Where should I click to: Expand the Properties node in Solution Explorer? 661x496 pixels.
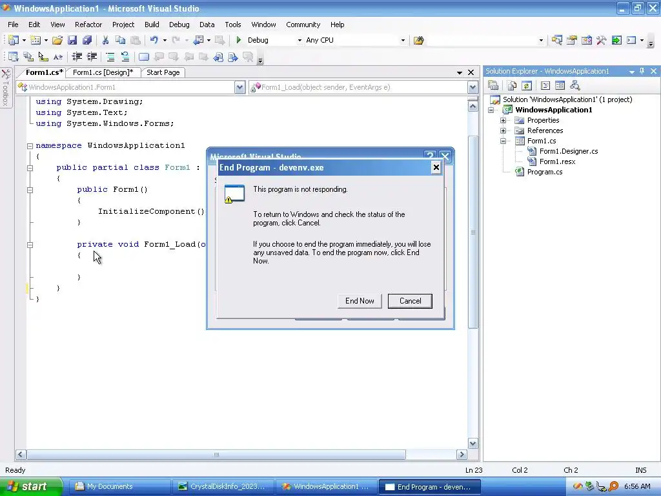point(503,120)
